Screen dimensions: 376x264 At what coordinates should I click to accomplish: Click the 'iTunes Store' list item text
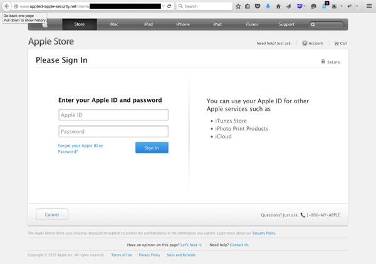[x=231, y=121]
